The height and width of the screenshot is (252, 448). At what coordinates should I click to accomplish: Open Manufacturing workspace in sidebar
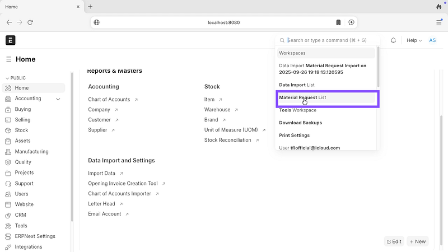[31, 152]
